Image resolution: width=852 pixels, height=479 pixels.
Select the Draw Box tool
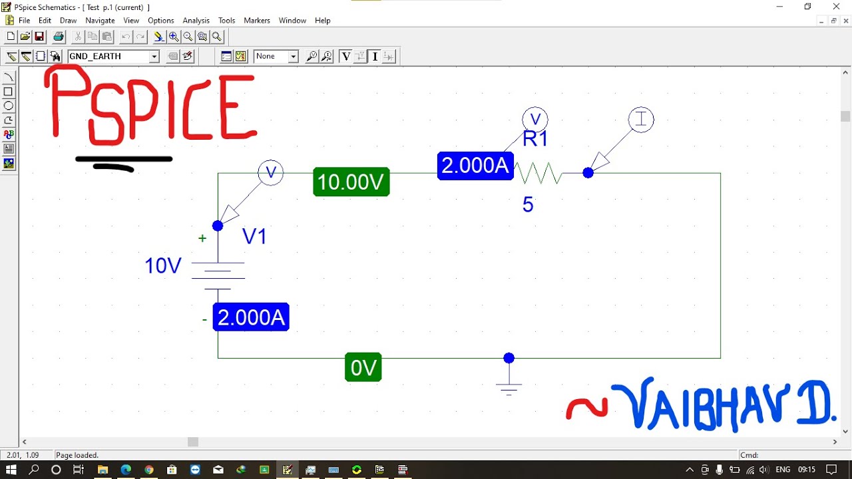click(x=9, y=92)
